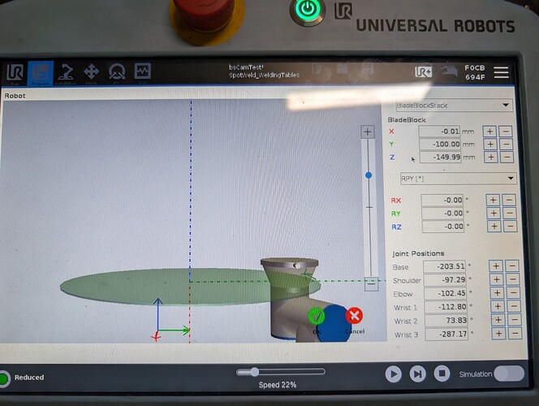Increase RX with its plus button

(x=493, y=200)
